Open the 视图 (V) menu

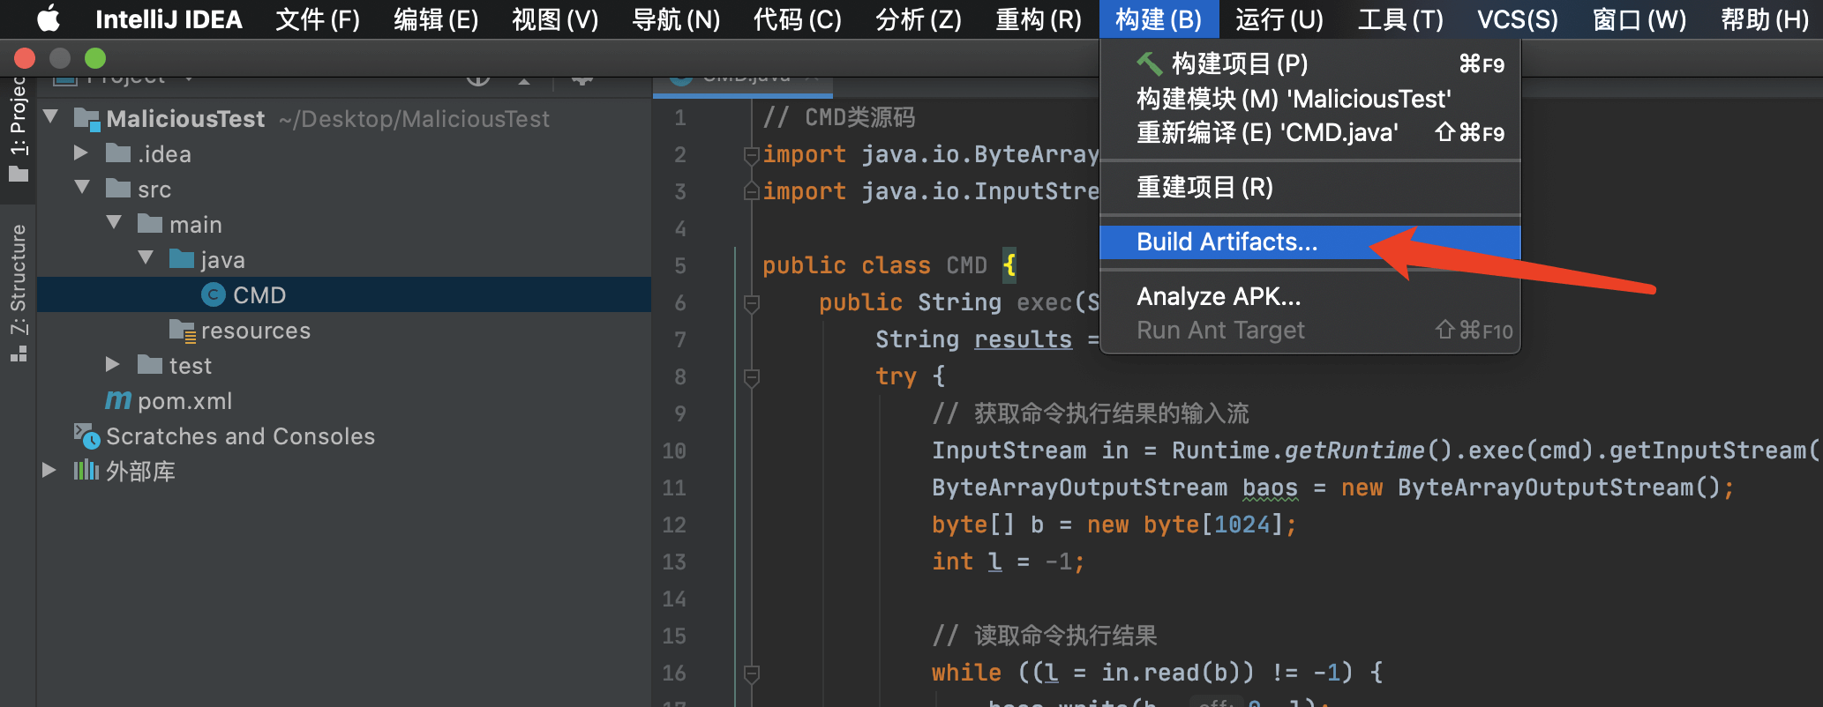[x=555, y=19]
